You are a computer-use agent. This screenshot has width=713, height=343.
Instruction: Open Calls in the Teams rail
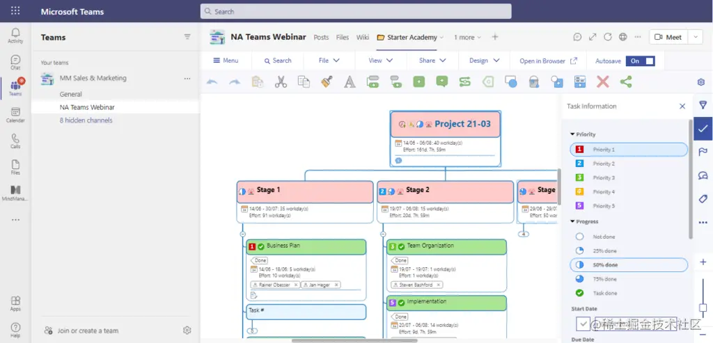[x=15, y=141]
